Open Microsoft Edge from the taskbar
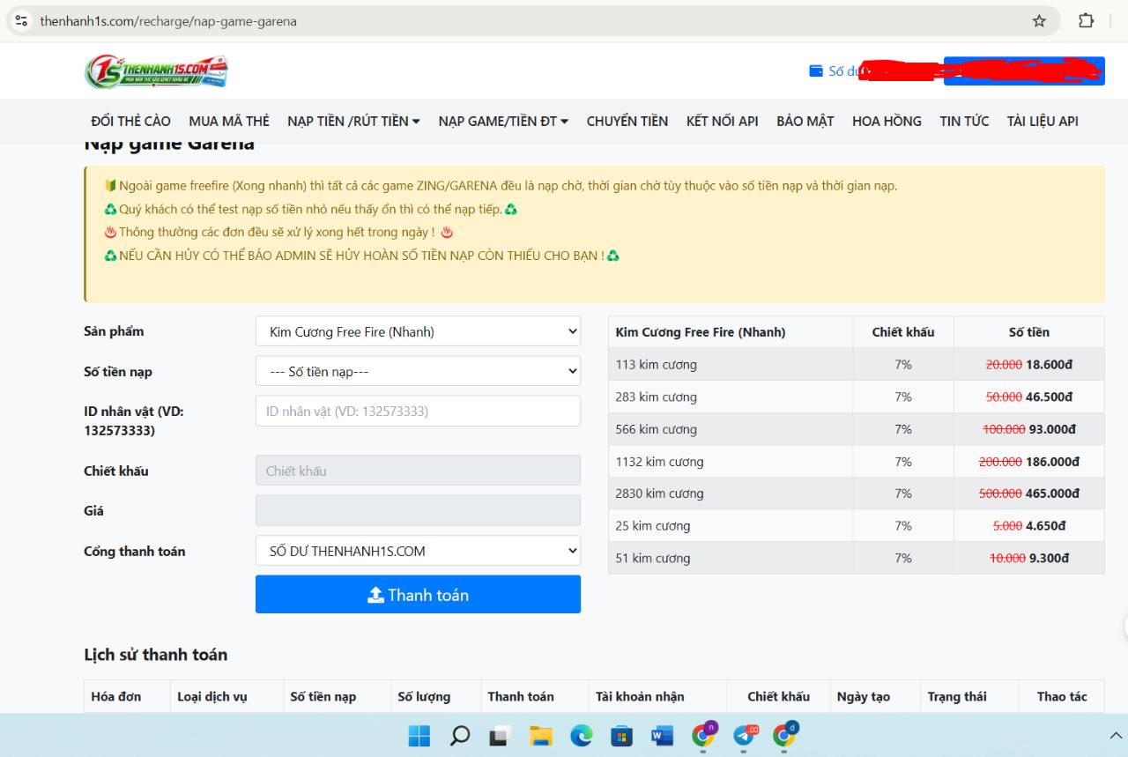 (581, 736)
